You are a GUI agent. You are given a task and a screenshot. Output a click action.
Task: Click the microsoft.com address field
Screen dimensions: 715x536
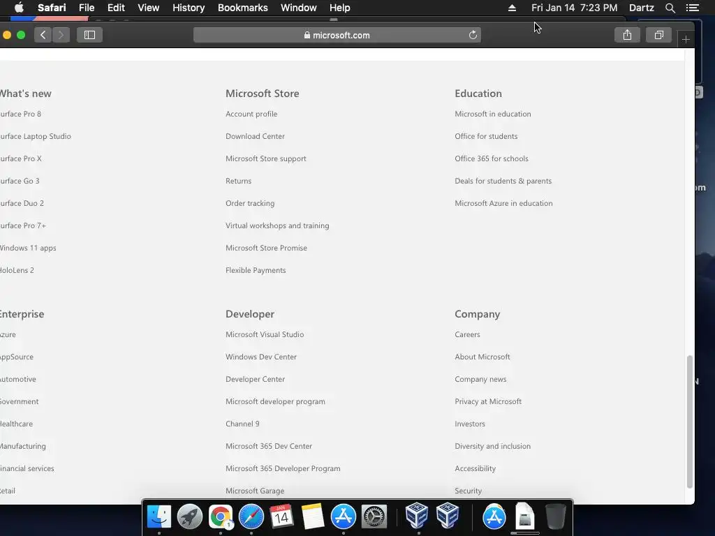coord(337,35)
